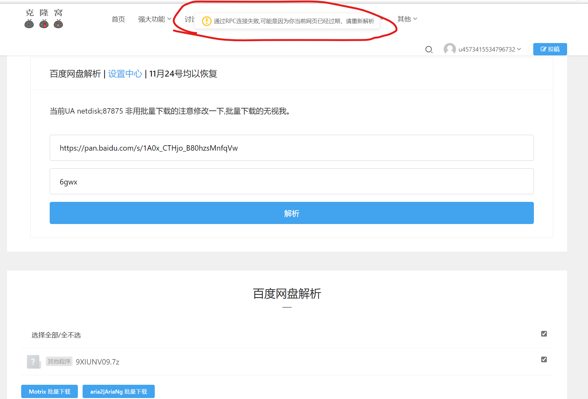Screen dimensions: 588x399
Task: Click Motrix 批量下载 button
Action: tap(49, 391)
